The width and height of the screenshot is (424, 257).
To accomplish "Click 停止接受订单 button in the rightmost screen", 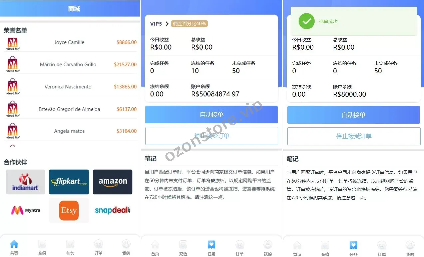I will (354, 136).
